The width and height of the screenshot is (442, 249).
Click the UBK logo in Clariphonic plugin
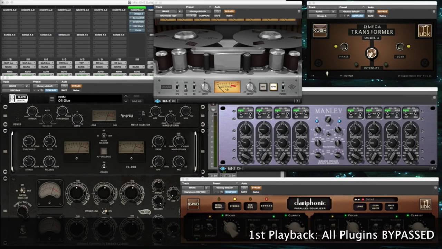click(x=425, y=204)
